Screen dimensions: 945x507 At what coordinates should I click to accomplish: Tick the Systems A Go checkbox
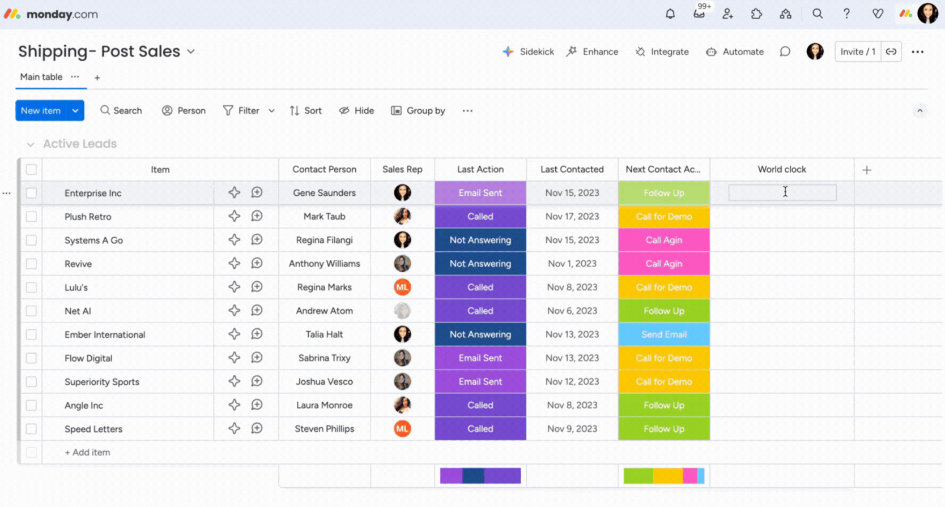(31, 240)
